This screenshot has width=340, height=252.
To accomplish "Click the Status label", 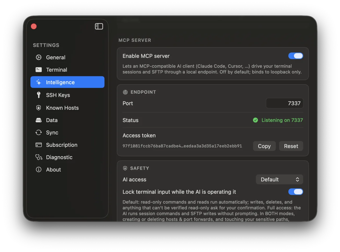I will [x=131, y=120].
